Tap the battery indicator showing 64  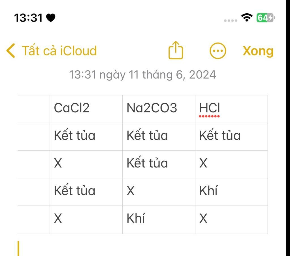click(265, 18)
